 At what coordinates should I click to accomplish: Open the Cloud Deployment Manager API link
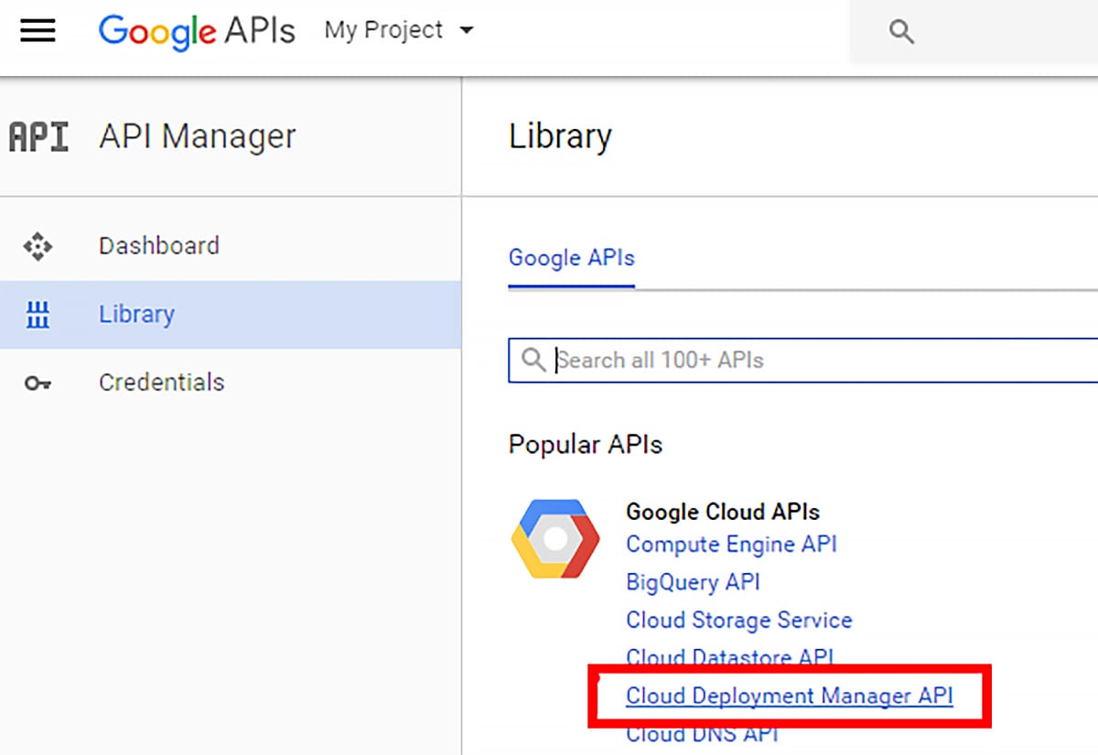pos(790,696)
